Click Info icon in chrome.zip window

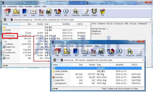[119, 52]
